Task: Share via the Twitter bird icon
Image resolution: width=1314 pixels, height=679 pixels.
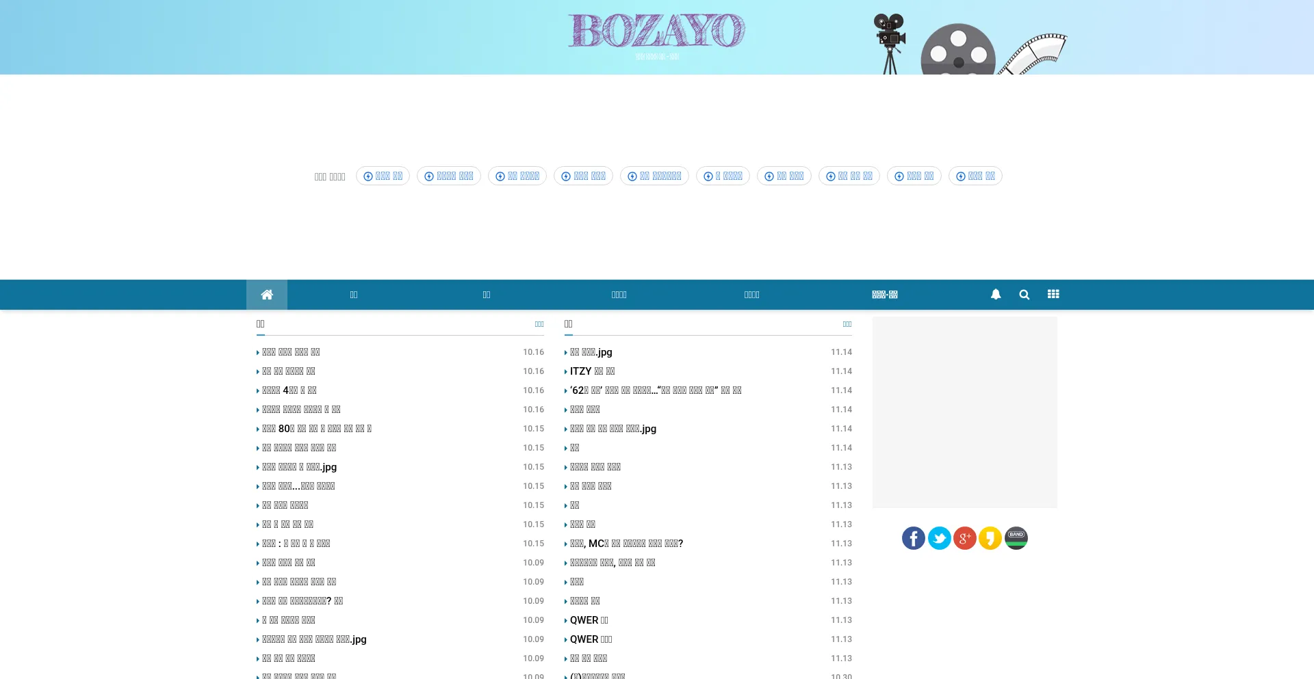Action: [939, 538]
